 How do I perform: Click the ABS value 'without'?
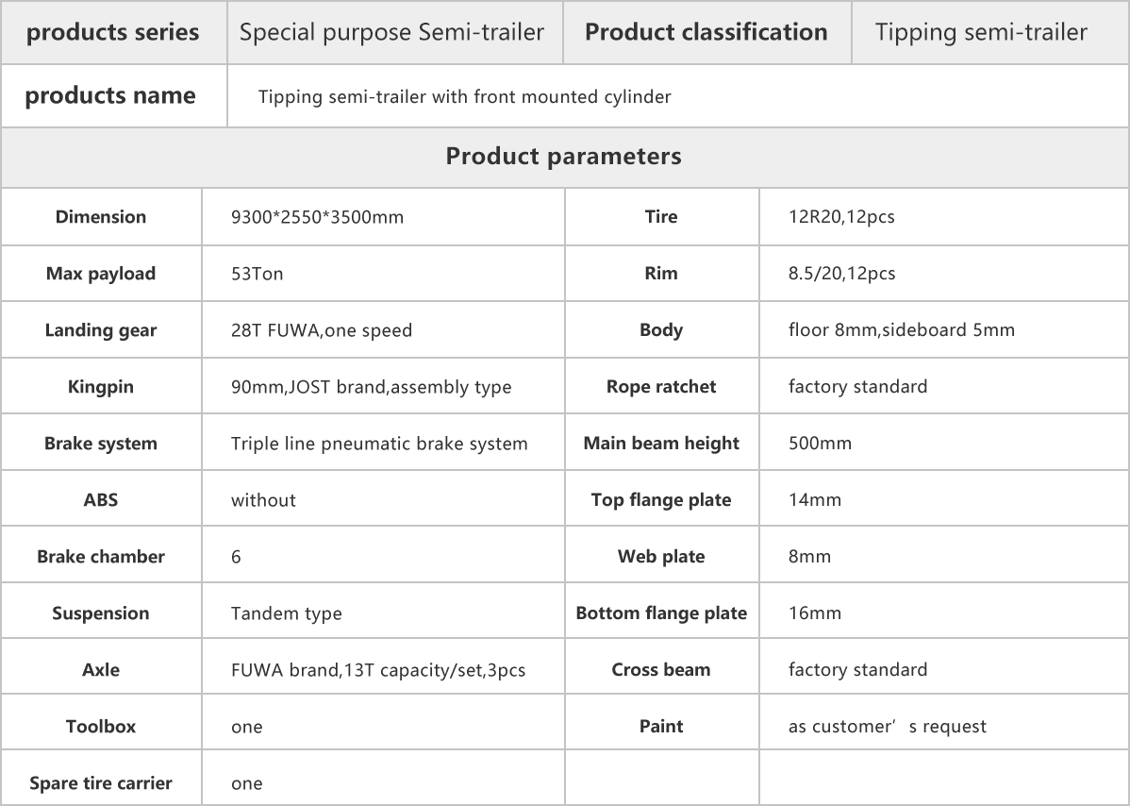coord(263,500)
